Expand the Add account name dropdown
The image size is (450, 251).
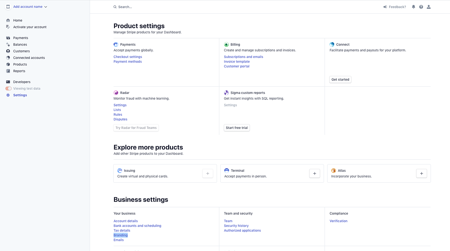tap(30, 7)
